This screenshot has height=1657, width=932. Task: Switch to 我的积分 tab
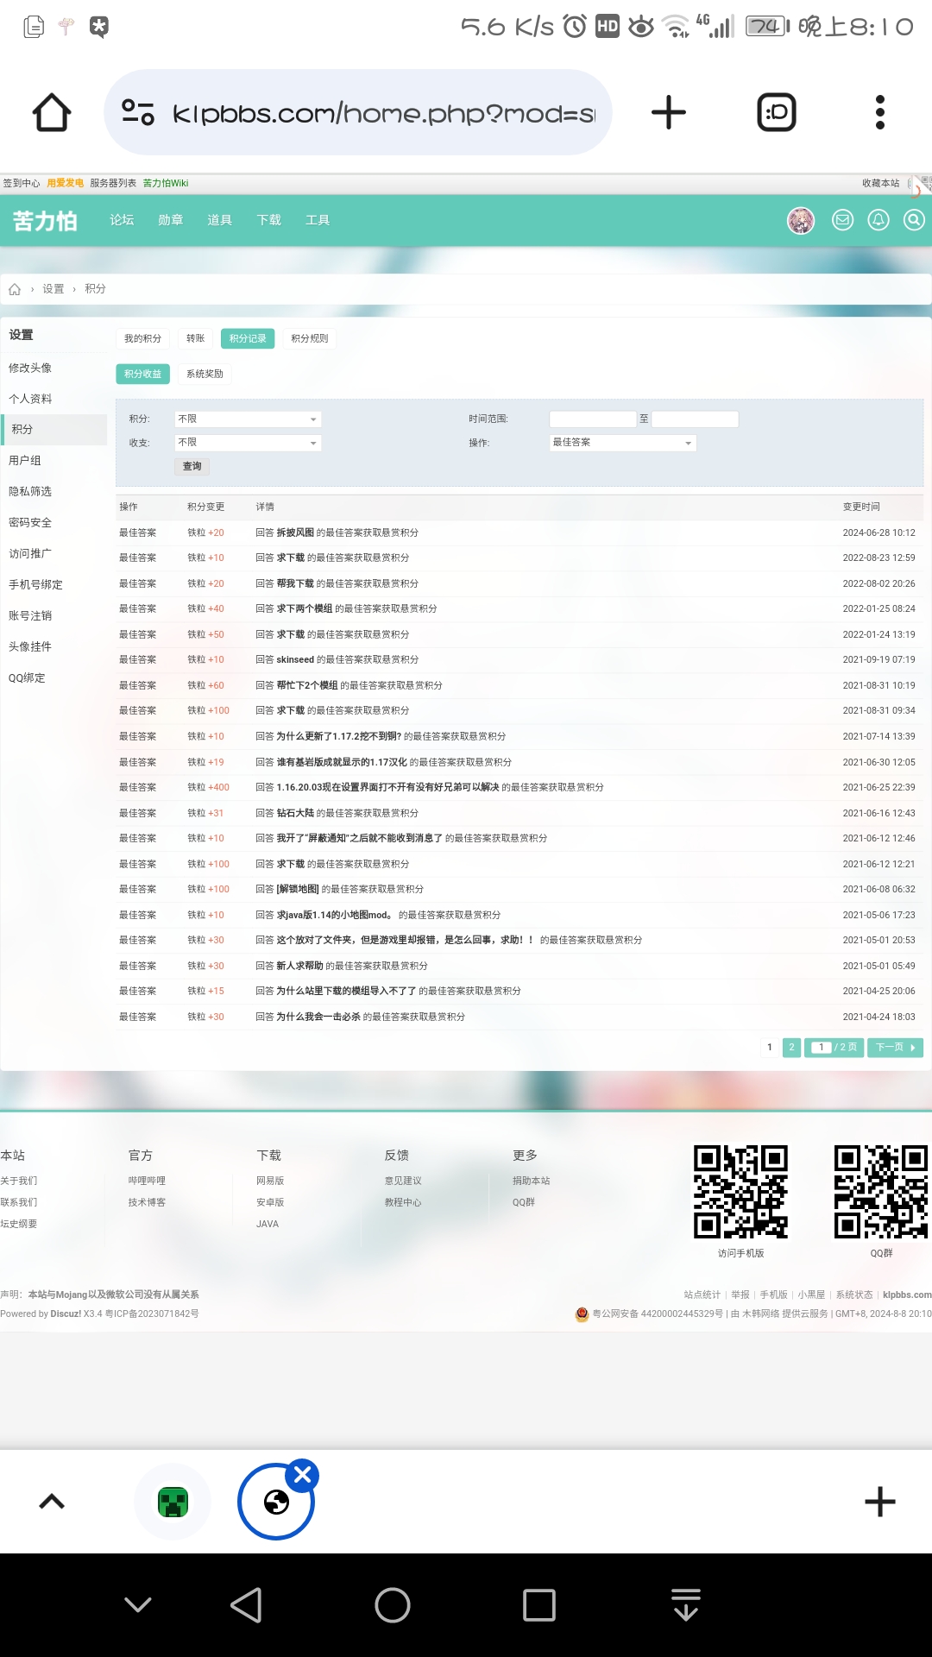coord(142,338)
